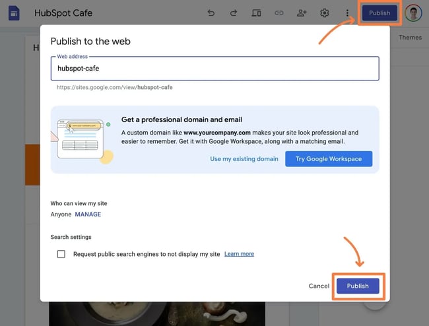
Task: Click the account profile avatar
Action: pyautogui.click(x=413, y=13)
